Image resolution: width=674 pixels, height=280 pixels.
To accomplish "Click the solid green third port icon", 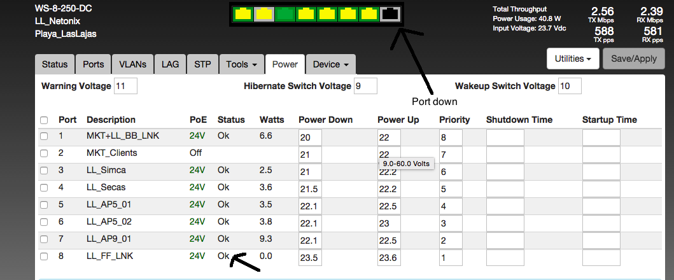I will point(284,14).
